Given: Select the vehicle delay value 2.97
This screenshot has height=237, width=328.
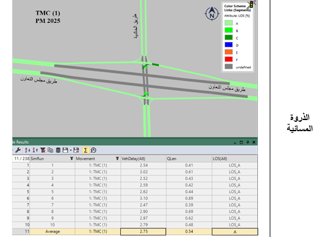Looking at the screenshot, I should [144, 218].
